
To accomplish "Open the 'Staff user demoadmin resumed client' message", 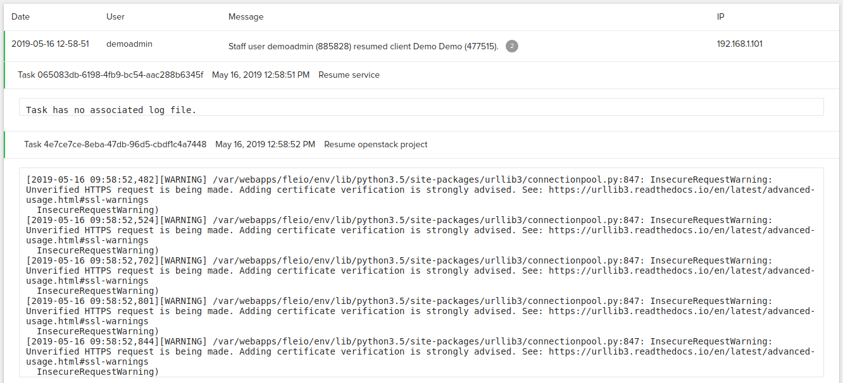I will 363,46.
